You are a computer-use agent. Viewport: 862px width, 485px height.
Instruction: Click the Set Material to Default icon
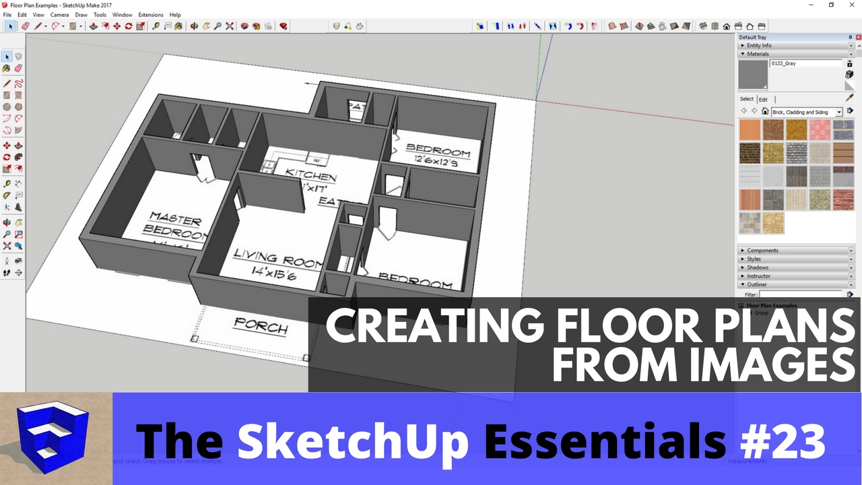850,86
